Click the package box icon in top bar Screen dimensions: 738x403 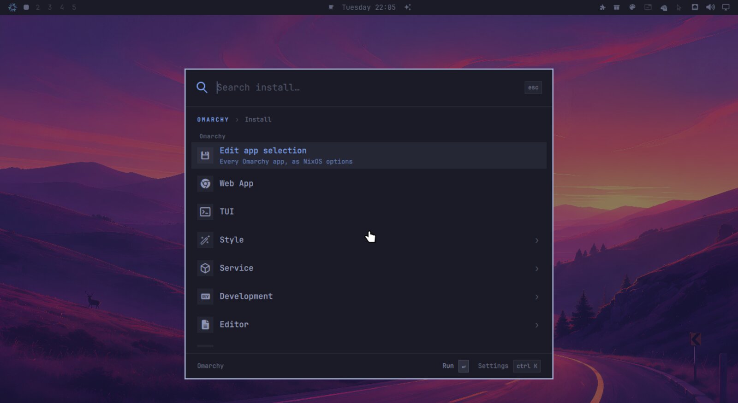617,7
